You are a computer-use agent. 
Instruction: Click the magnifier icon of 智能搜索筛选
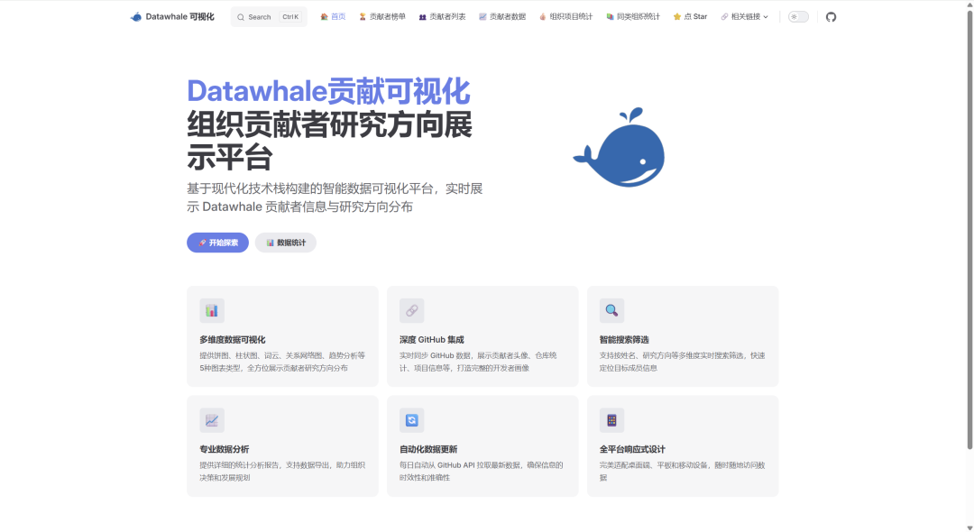click(611, 310)
